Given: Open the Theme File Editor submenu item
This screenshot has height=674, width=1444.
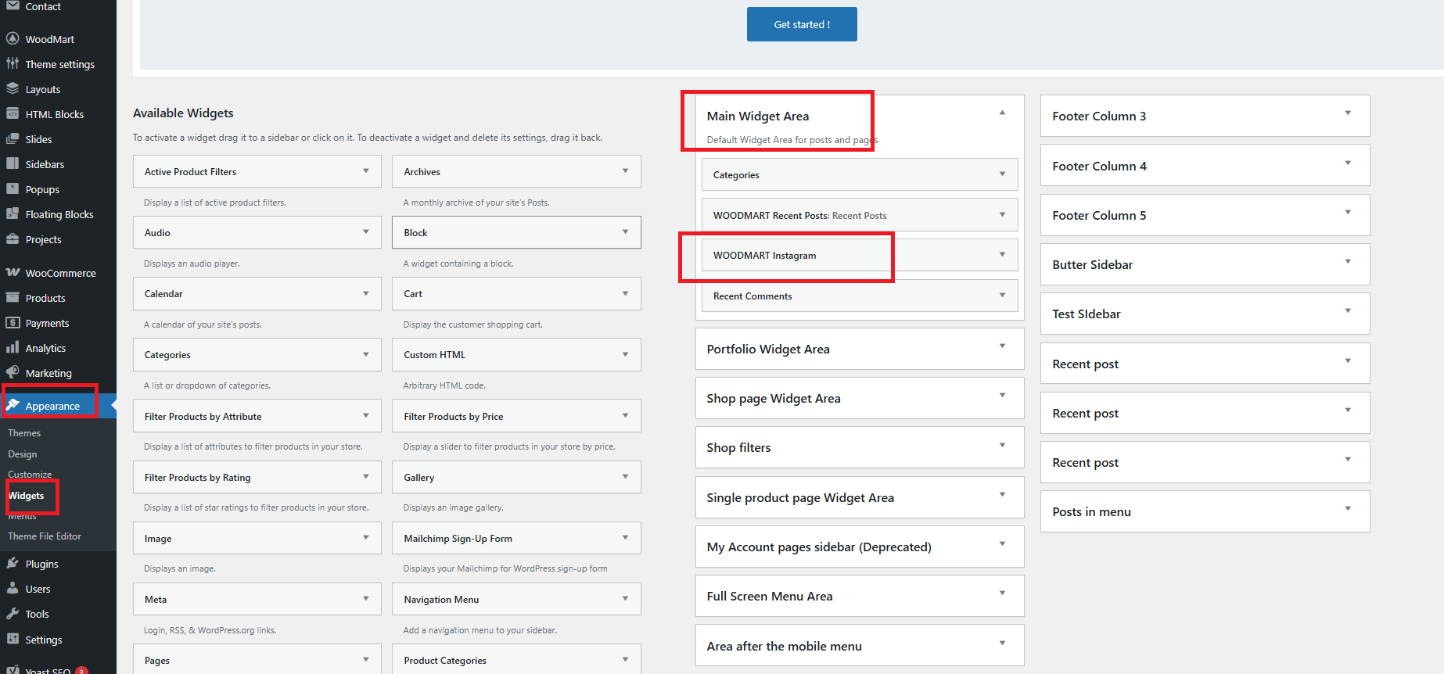Looking at the screenshot, I should tap(45, 536).
